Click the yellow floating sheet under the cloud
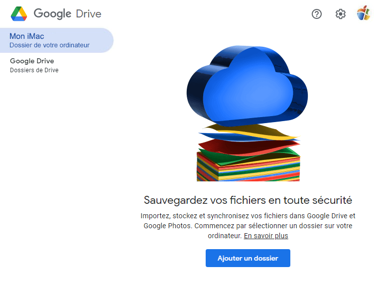Screen dimensions: 374x288 [249, 132]
